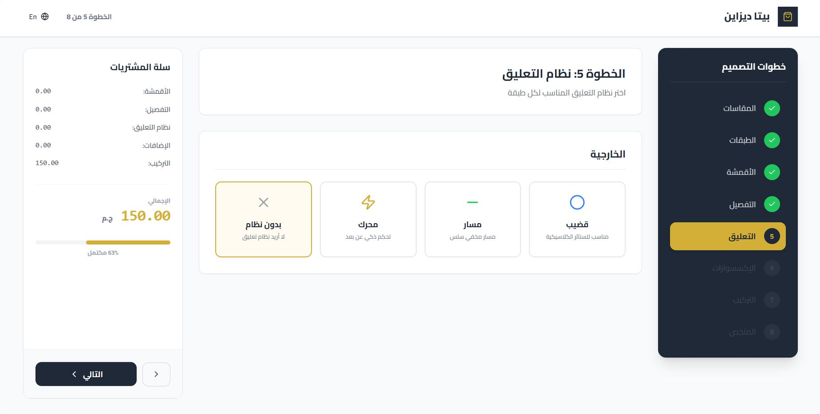Click the green checkmark next to المقاسات step
Viewport: 820px width, 414px height.
tap(772, 108)
